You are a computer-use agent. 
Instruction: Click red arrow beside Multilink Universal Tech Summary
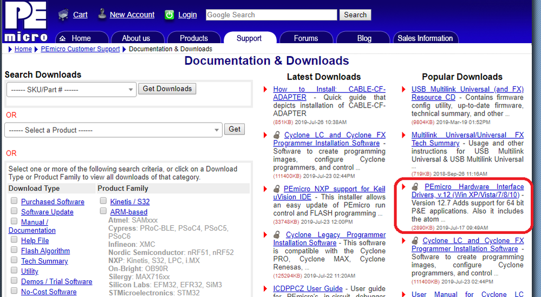403,135
